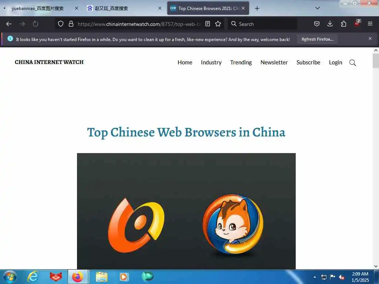Viewport: 379px width, 284px height.
Task: Open the red fox-logo app in taskbar
Action: coord(56,277)
